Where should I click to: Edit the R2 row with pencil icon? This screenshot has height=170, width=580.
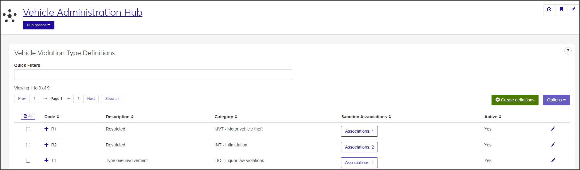coord(553,145)
